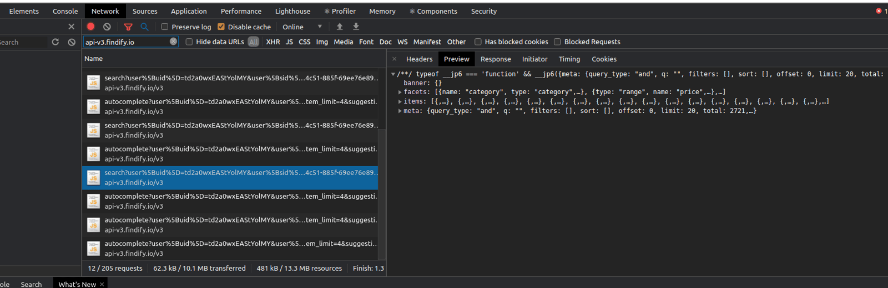888x288 pixels.
Task: Show the Initiator tab
Action: 534,59
